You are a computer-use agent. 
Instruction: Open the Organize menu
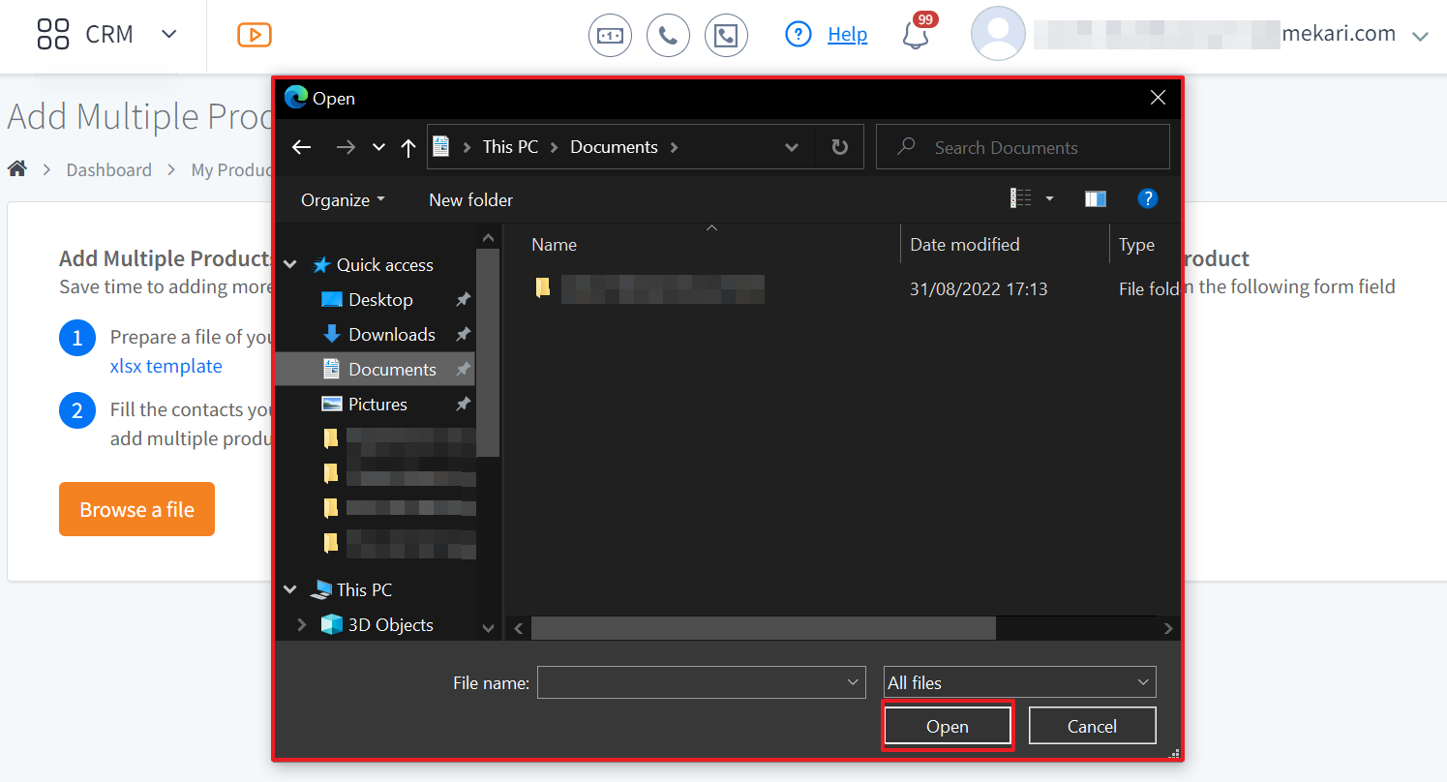pyautogui.click(x=343, y=199)
